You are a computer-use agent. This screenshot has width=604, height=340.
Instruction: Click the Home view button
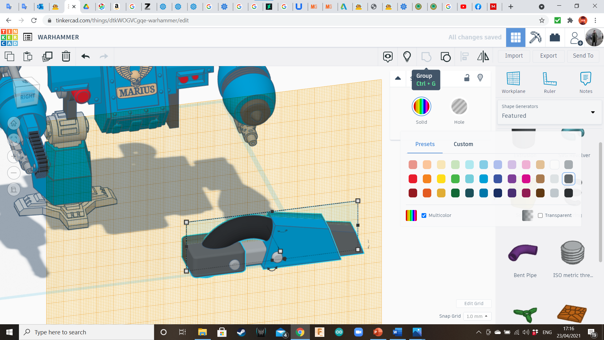point(14,123)
